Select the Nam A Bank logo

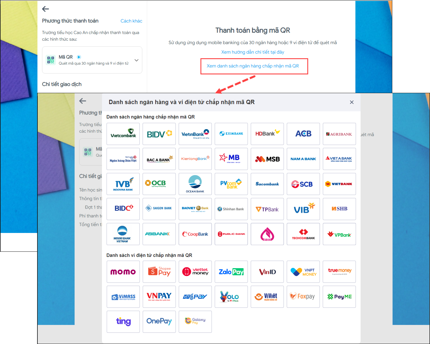pyautogui.click(x=303, y=159)
